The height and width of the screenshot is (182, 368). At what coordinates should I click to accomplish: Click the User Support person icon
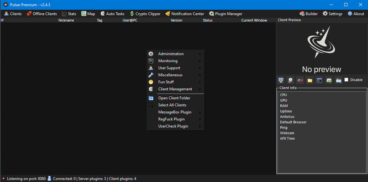[x=151, y=68]
